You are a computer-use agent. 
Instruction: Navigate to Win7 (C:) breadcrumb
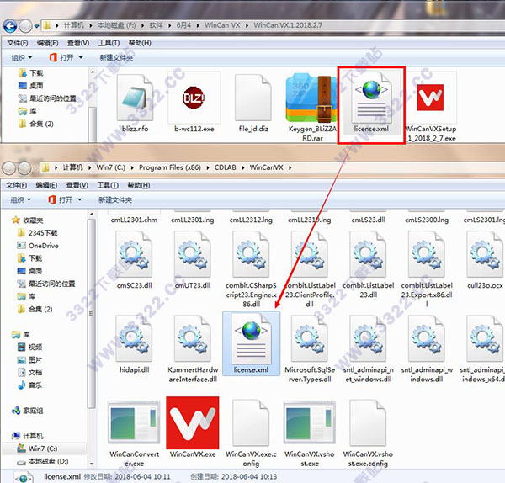tap(110, 167)
